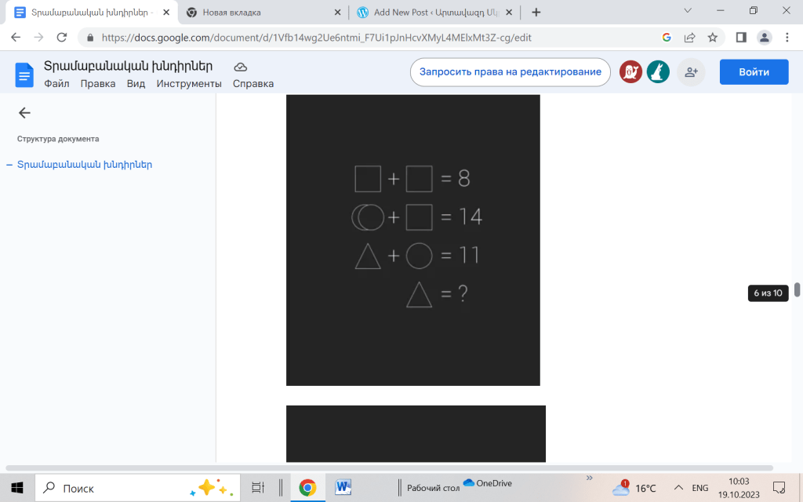
Task: Open the Справка menu
Action: pos(253,84)
